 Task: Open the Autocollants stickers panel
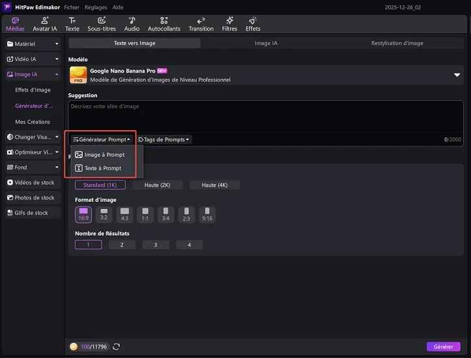pos(164,25)
